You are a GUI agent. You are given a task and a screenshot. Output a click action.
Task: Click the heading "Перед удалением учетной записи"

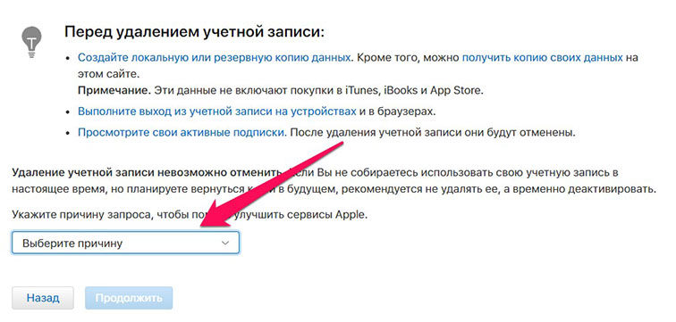click(x=194, y=33)
